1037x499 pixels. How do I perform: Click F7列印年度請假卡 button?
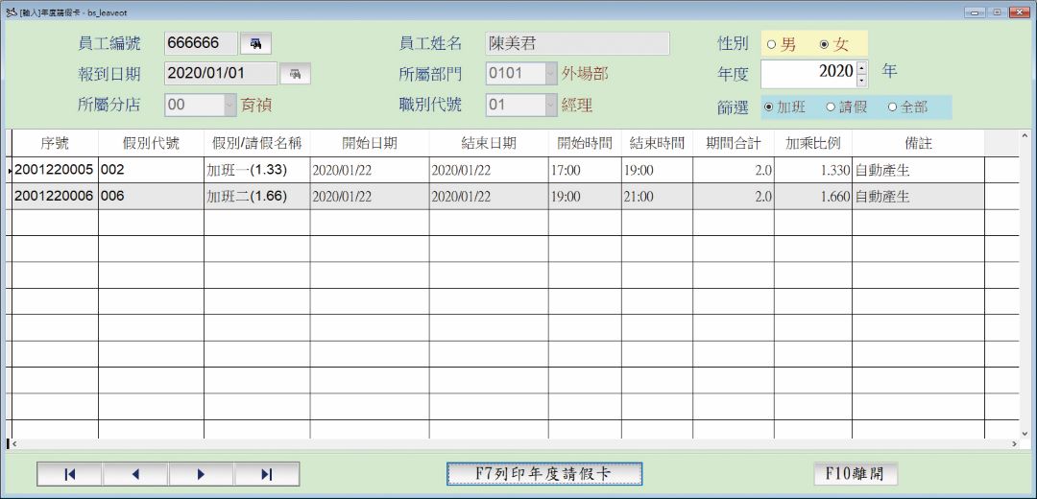(544, 474)
